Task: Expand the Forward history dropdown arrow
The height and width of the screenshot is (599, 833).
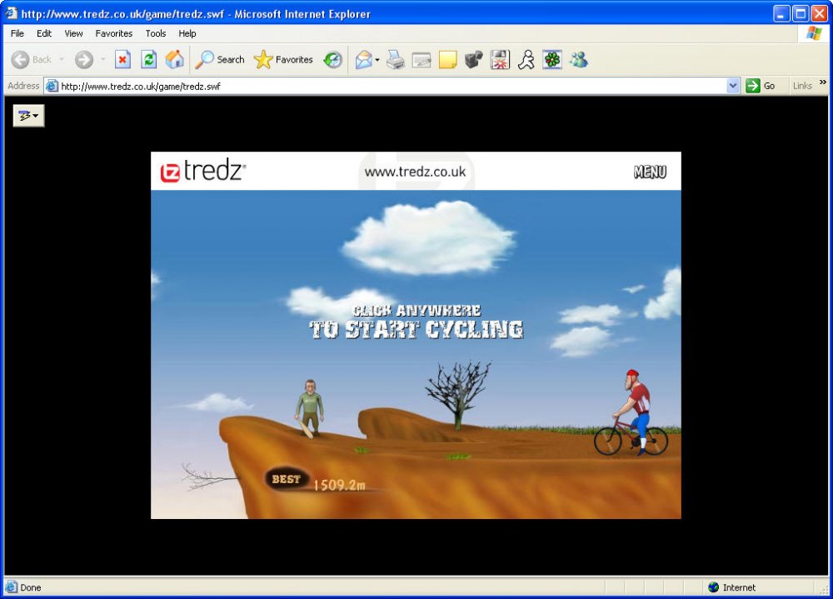Action: coord(103,59)
